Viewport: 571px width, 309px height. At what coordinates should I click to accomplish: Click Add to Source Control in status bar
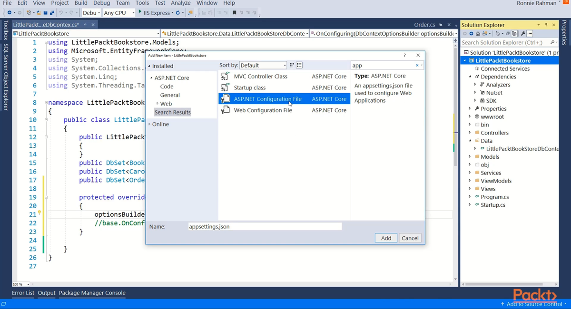[x=533, y=304]
